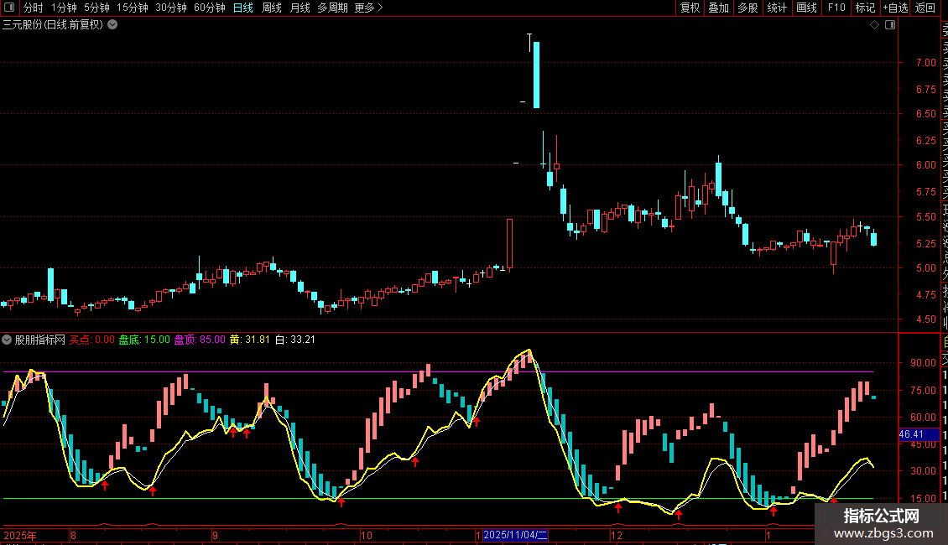Select the 30分钟 period
This screenshot has height=545, width=948.
(171, 8)
